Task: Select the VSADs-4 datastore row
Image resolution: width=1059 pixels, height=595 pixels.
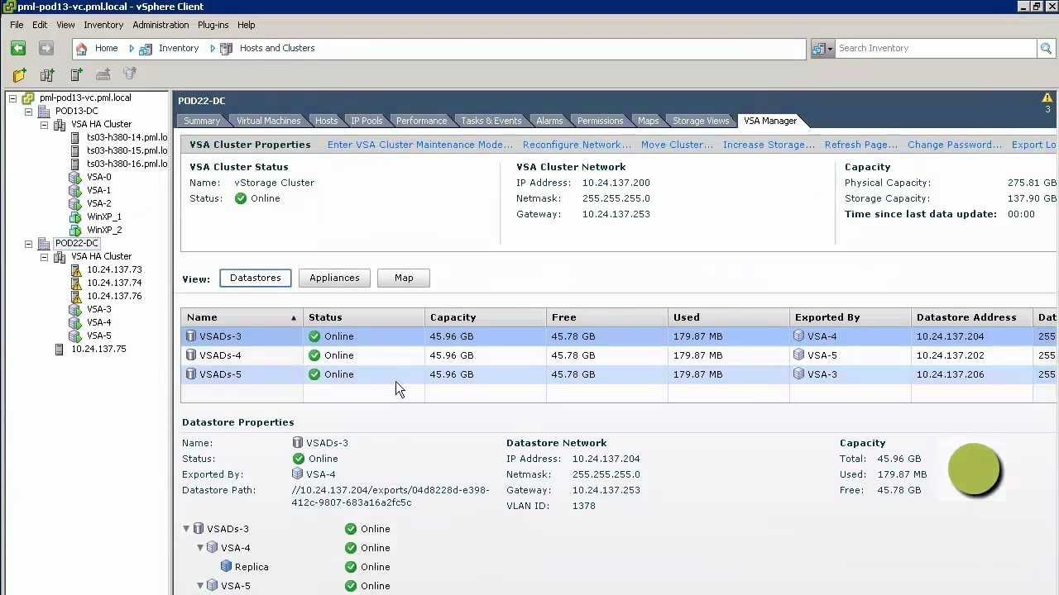Action: (619, 355)
